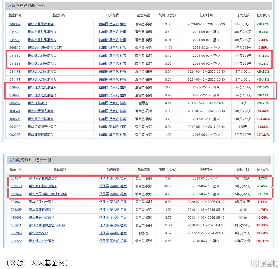
Task: Select 规模（亿元） header in 陈璇淼 table
Action: click(x=168, y=169)
